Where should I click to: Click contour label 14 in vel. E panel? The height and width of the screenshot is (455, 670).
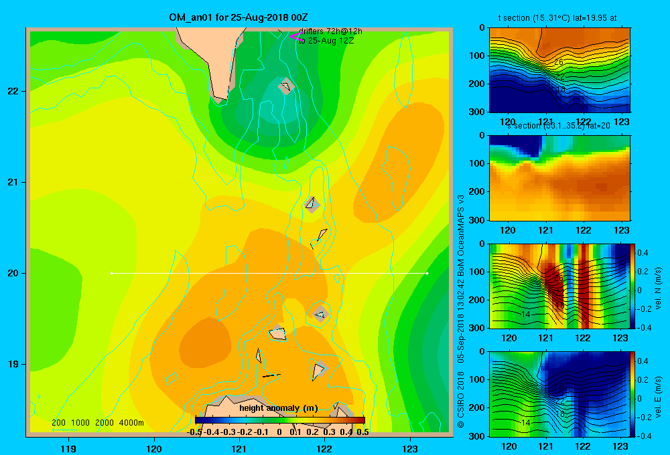pyautogui.click(x=526, y=422)
